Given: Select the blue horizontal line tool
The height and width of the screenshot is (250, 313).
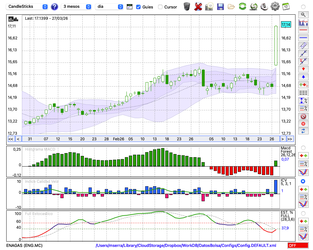Looking at the screenshot, I should click(x=303, y=38).
